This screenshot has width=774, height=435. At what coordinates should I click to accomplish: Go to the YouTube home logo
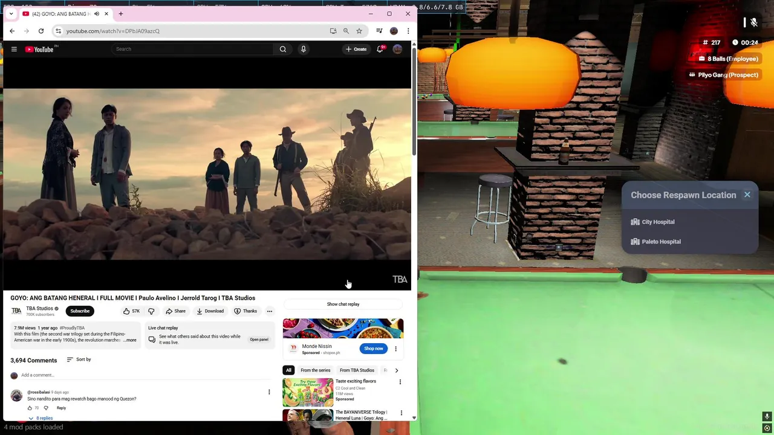point(40,49)
